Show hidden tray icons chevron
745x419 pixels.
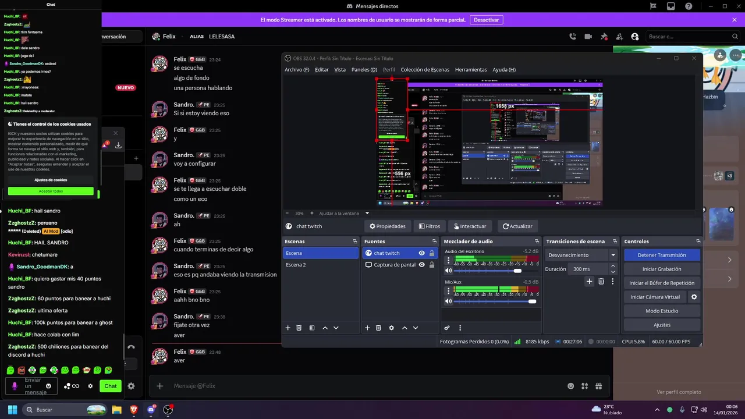(x=657, y=410)
